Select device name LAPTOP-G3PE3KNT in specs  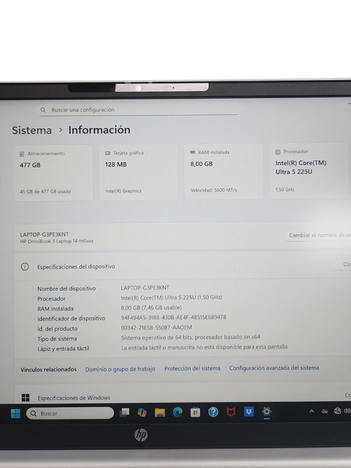pyautogui.click(x=145, y=288)
